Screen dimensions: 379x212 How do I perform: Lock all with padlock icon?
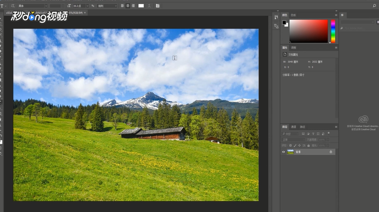[309, 145]
